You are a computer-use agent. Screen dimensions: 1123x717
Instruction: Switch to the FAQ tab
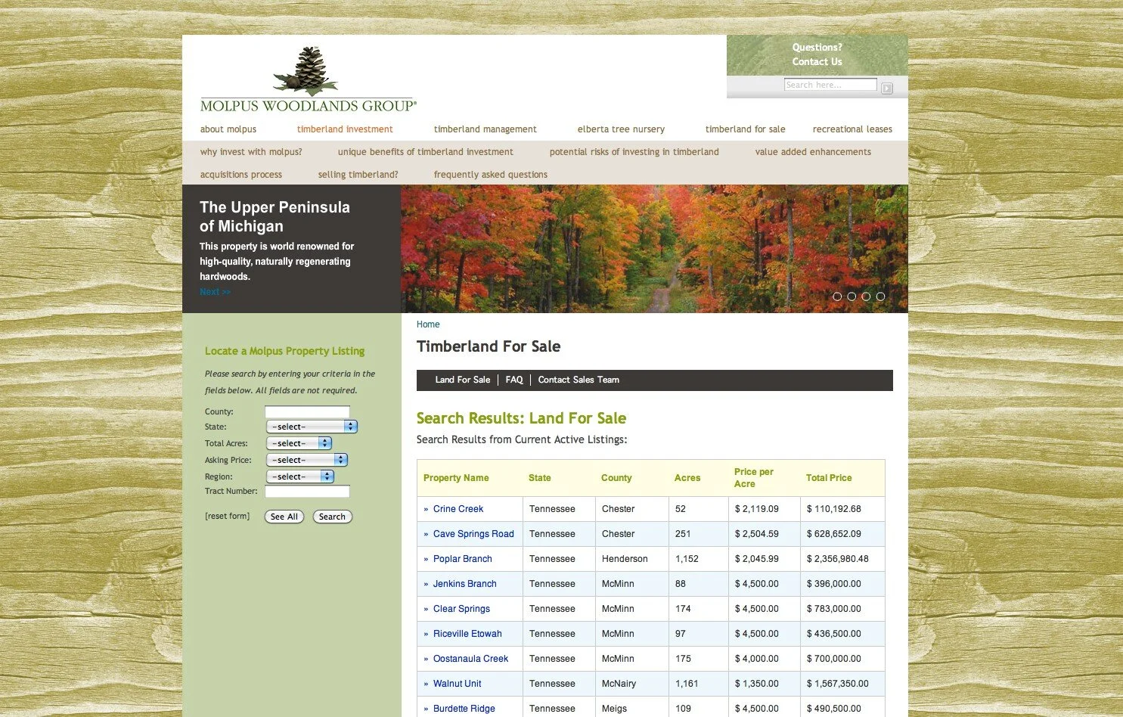coord(513,380)
